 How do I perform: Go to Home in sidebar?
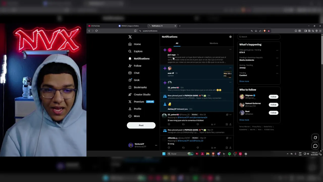(x=134, y=44)
